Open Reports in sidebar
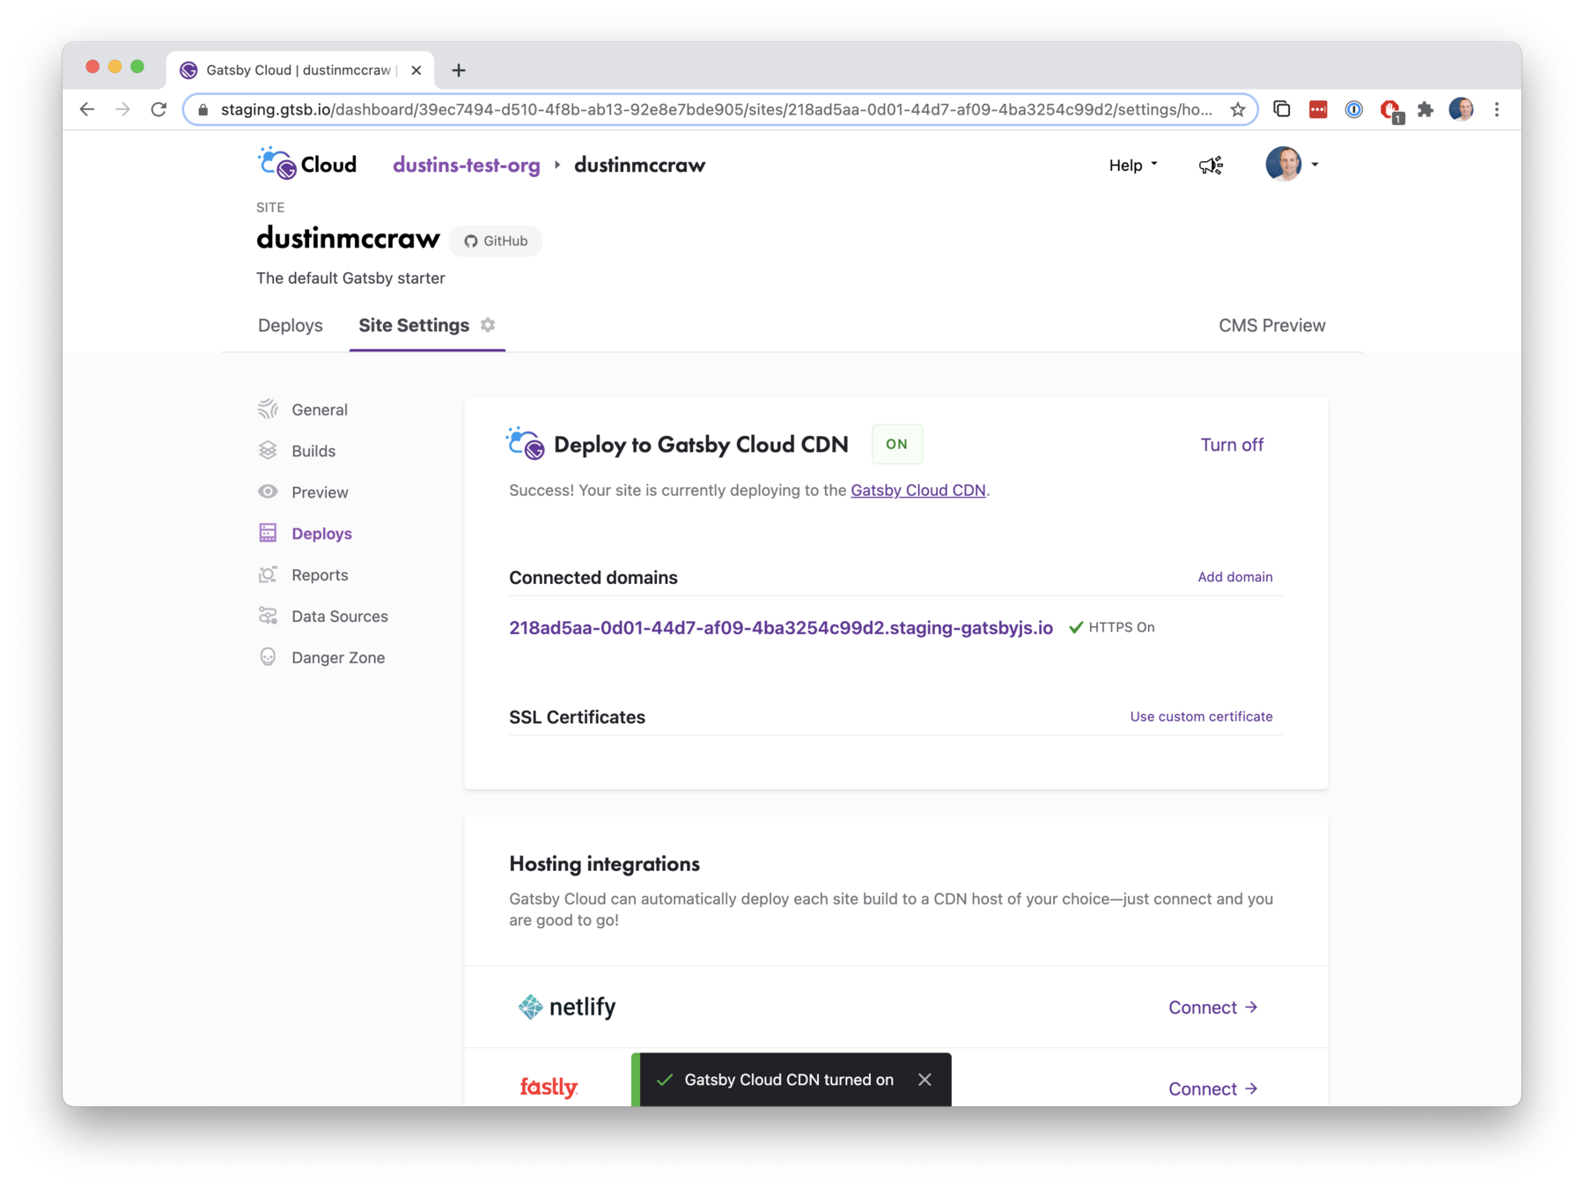The width and height of the screenshot is (1584, 1189). coord(303,575)
